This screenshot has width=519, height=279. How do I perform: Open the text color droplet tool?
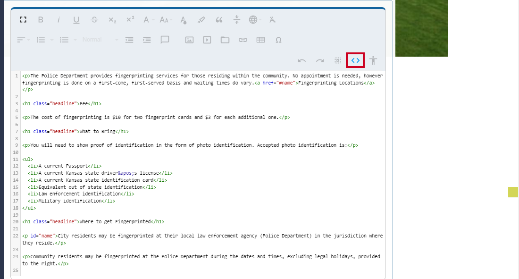click(184, 20)
